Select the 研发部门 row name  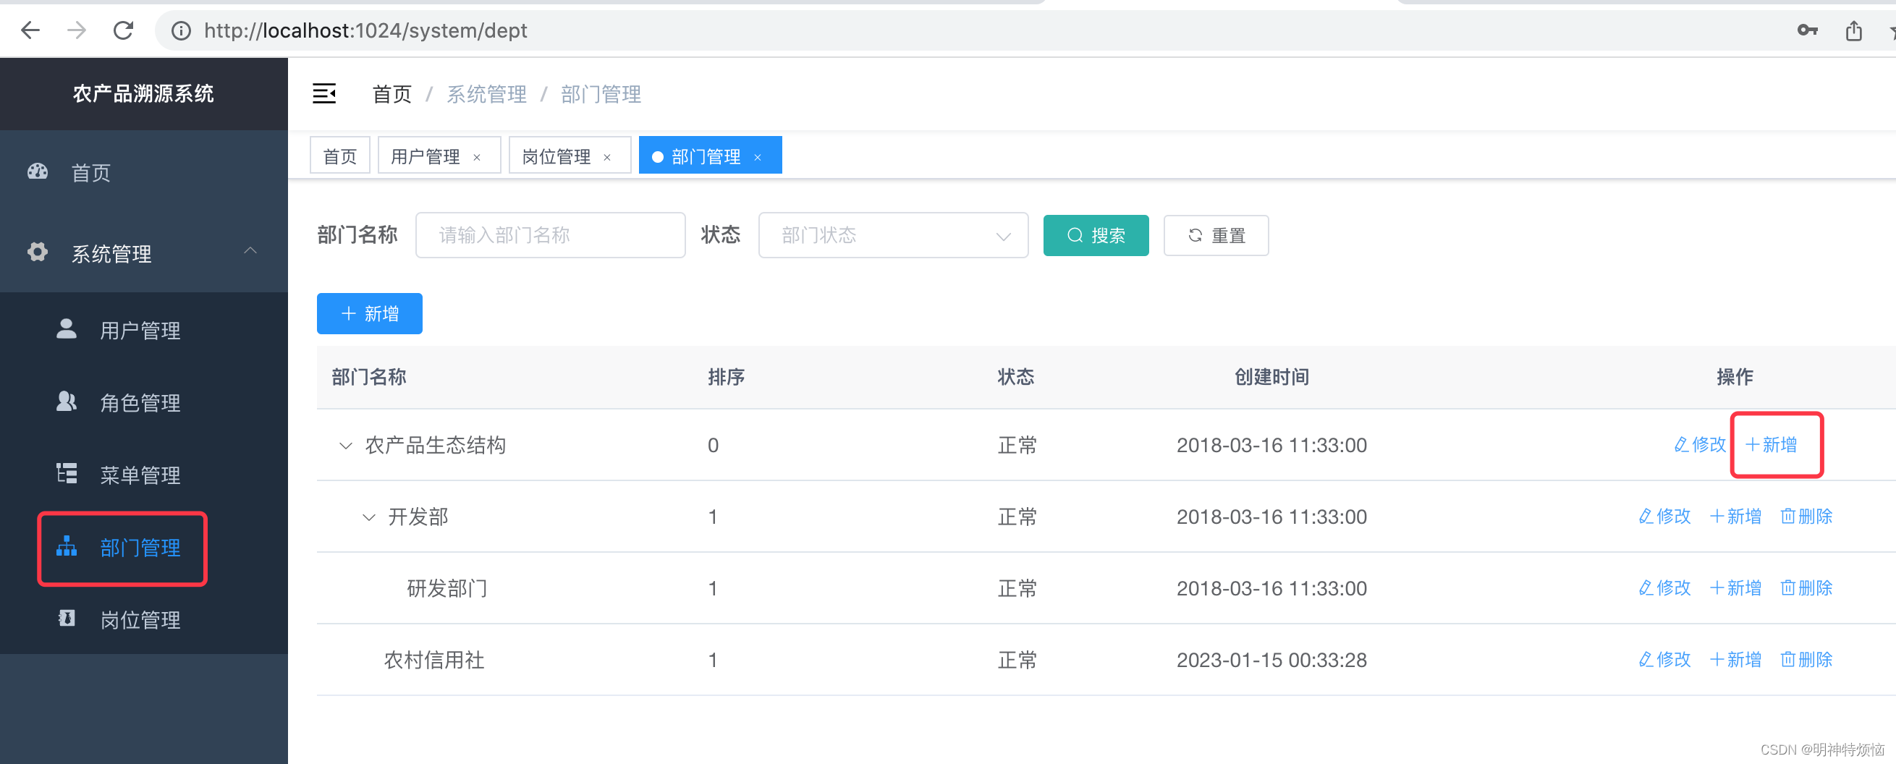(x=447, y=588)
